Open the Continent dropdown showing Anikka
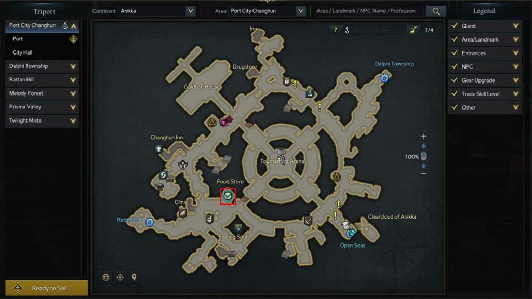Viewport: 532px width, 299px height. (x=157, y=11)
